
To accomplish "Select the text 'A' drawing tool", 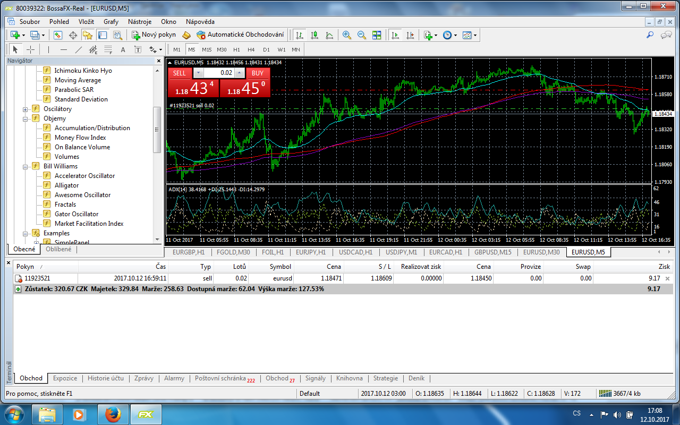I will click(123, 49).
